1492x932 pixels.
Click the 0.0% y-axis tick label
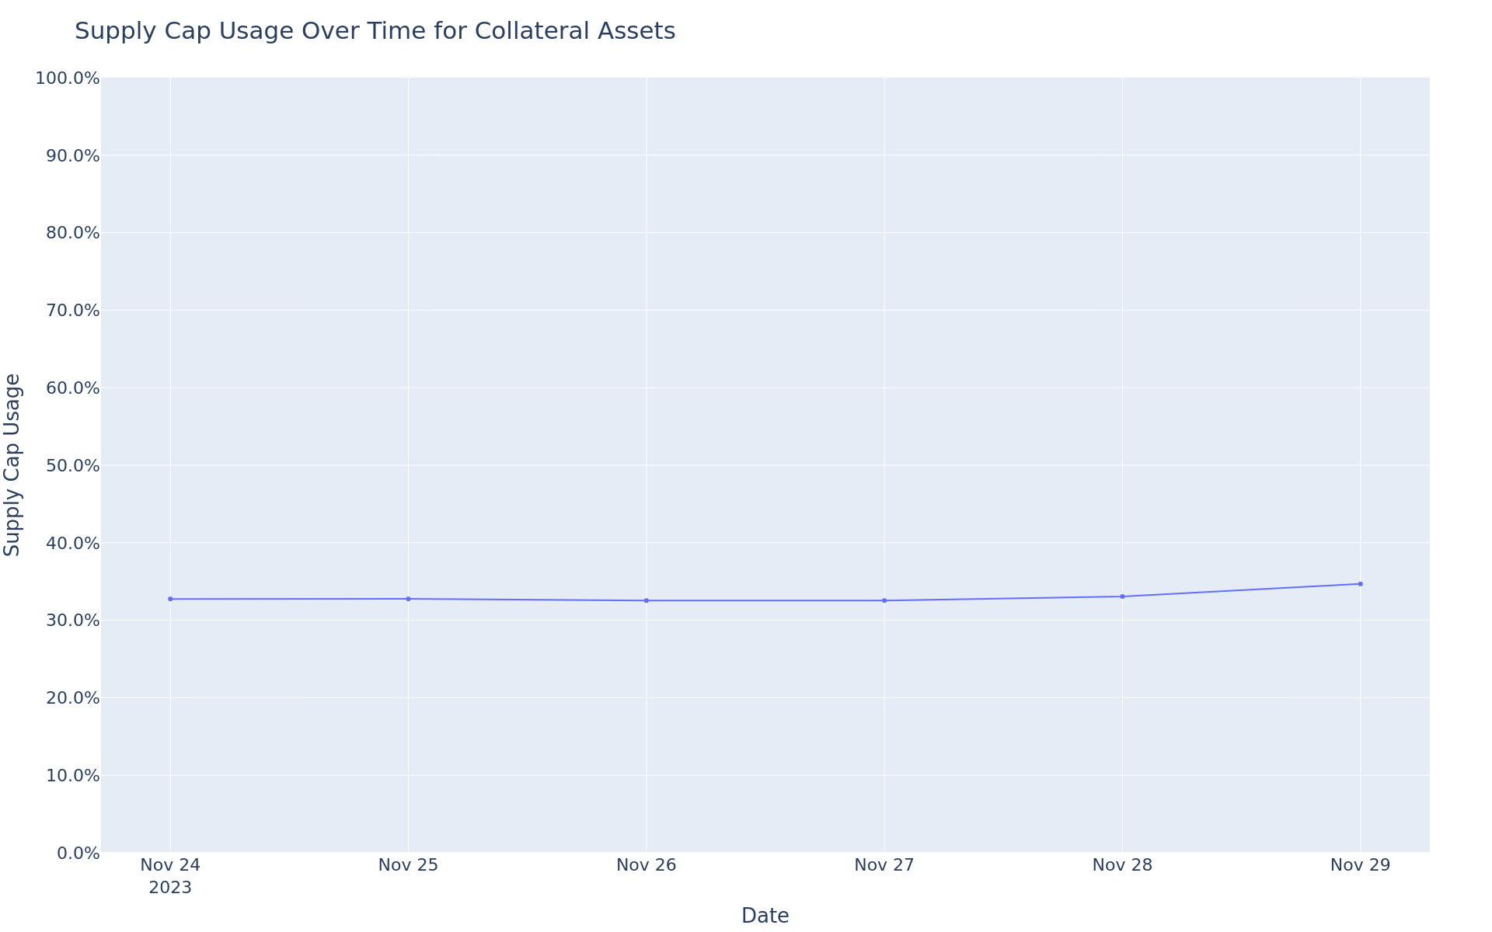[78, 853]
